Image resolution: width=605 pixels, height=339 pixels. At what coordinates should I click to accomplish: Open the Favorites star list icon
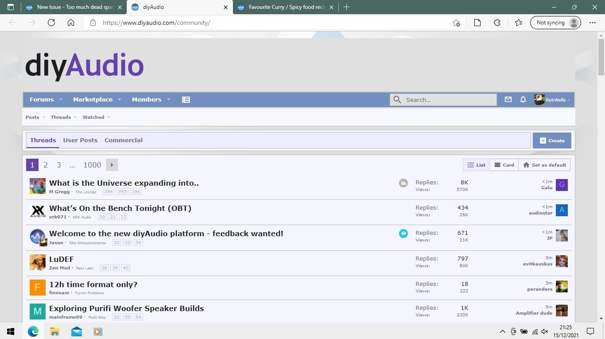(x=519, y=23)
